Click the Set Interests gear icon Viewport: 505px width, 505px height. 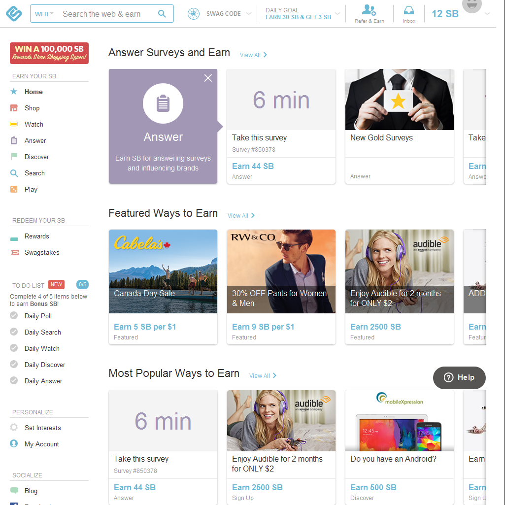pyautogui.click(x=14, y=427)
